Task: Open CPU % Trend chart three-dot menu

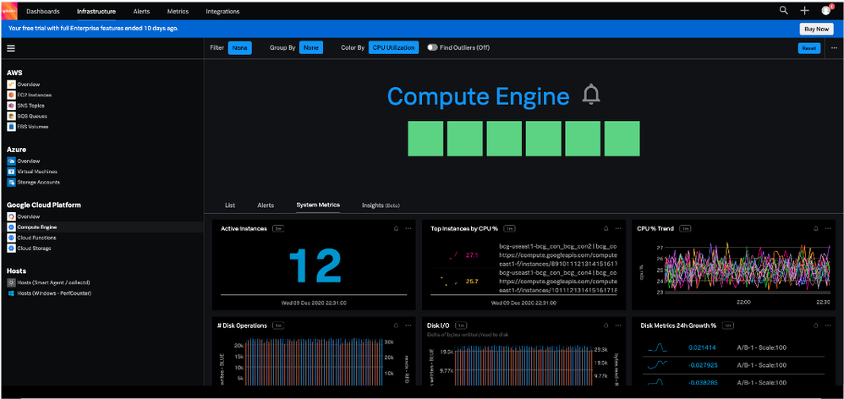Action: 828,228
